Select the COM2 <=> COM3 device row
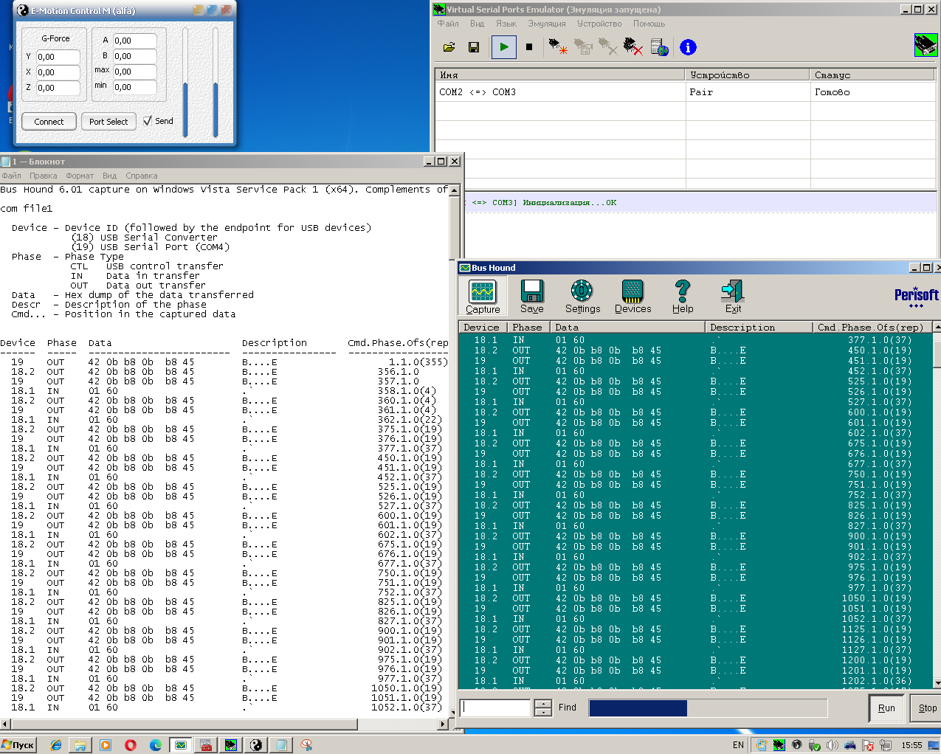 point(685,92)
